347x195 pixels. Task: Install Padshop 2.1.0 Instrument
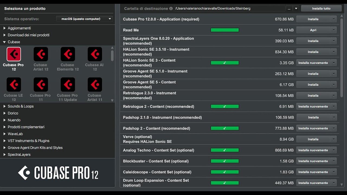pos(313,117)
